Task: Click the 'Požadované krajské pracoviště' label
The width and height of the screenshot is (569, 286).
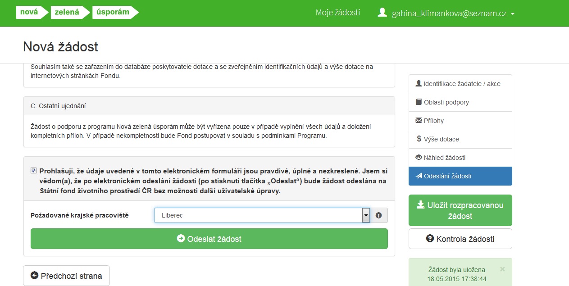Action: coord(80,215)
